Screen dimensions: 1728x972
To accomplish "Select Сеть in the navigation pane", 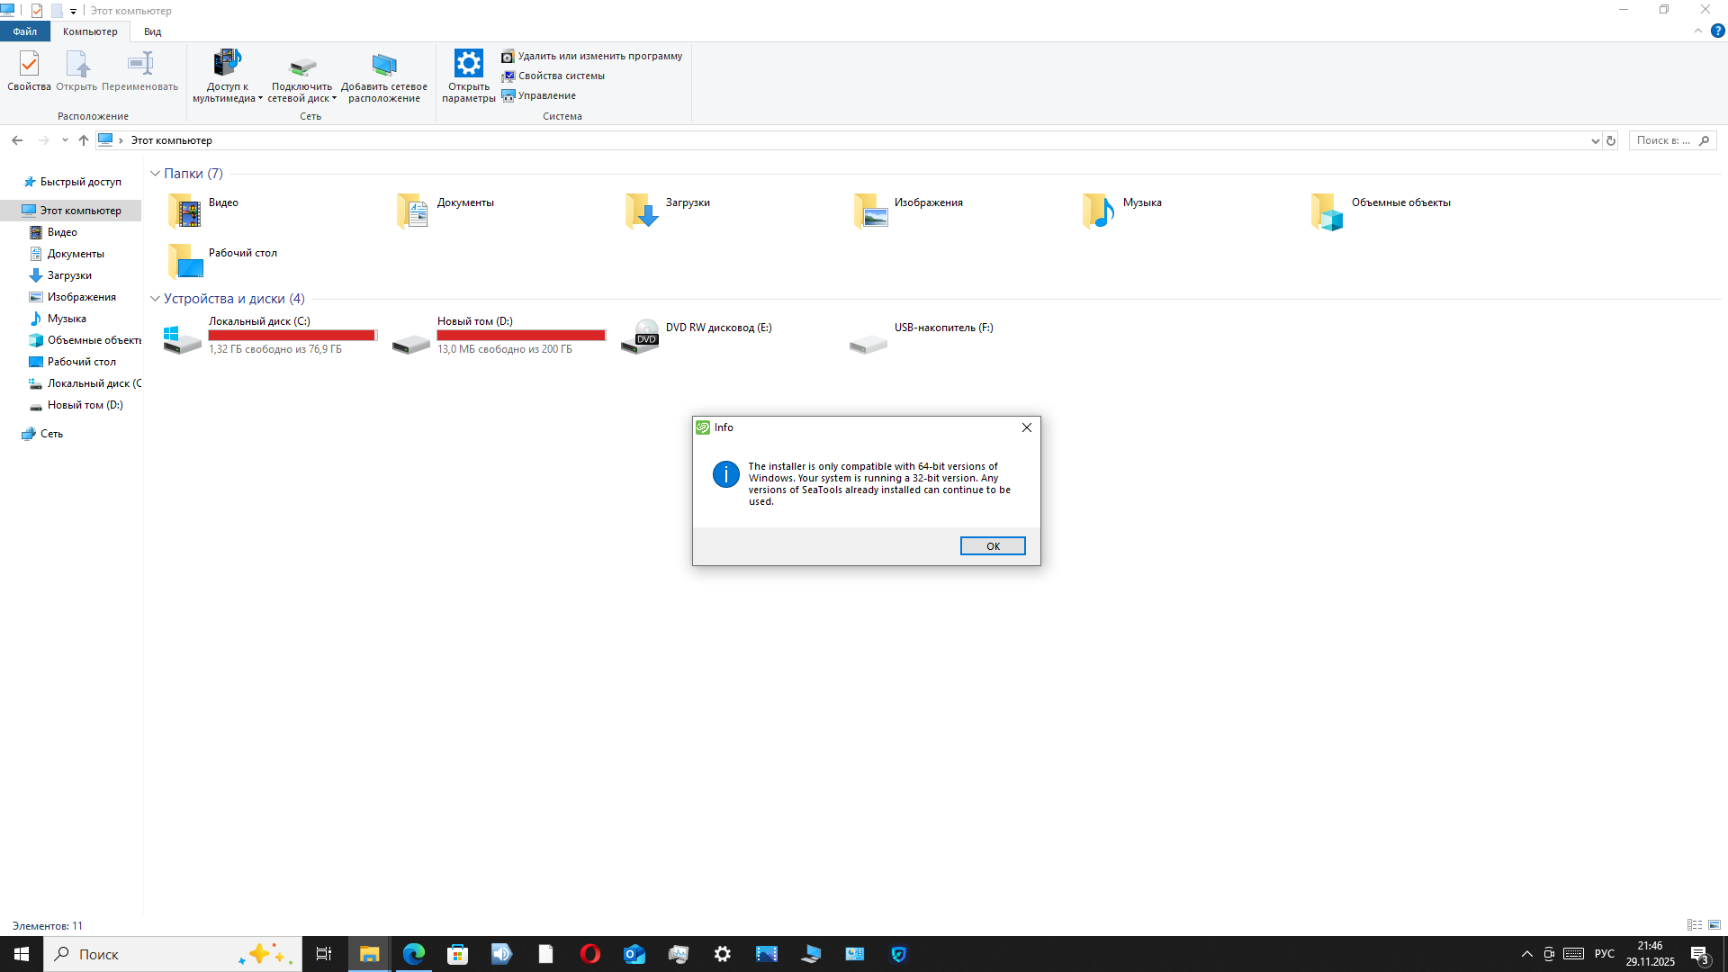I will click(51, 434).
